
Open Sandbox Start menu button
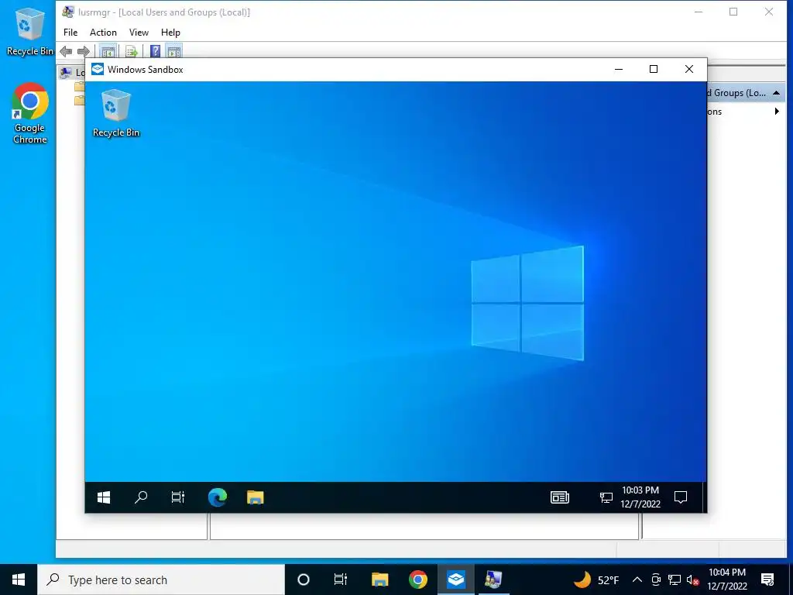tap(104, 497)
